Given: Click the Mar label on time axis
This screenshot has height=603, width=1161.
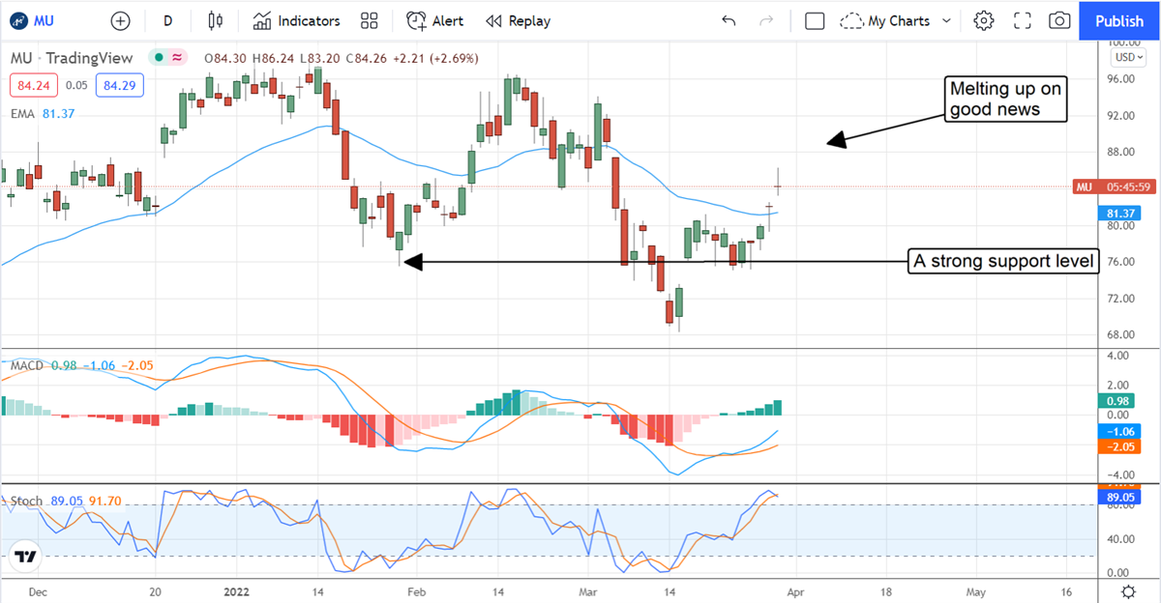Looking at the screenshot, I should tap(589, 591).
